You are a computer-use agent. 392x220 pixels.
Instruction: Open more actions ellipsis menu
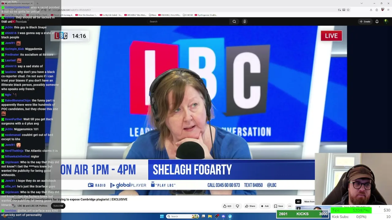click(289, 206)
